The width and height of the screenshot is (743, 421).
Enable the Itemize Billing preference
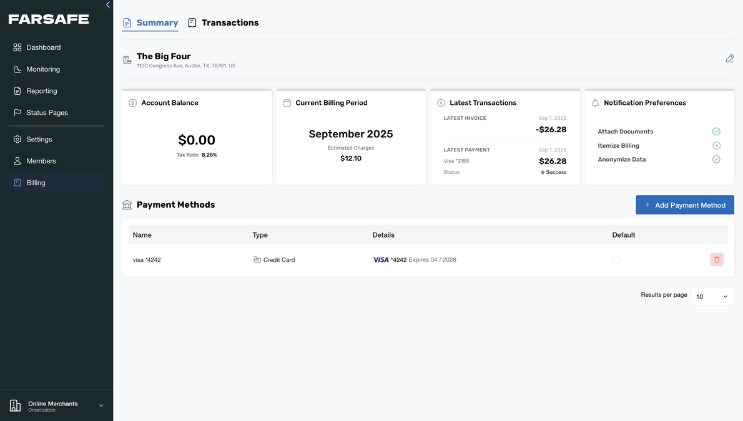[716, 145]
